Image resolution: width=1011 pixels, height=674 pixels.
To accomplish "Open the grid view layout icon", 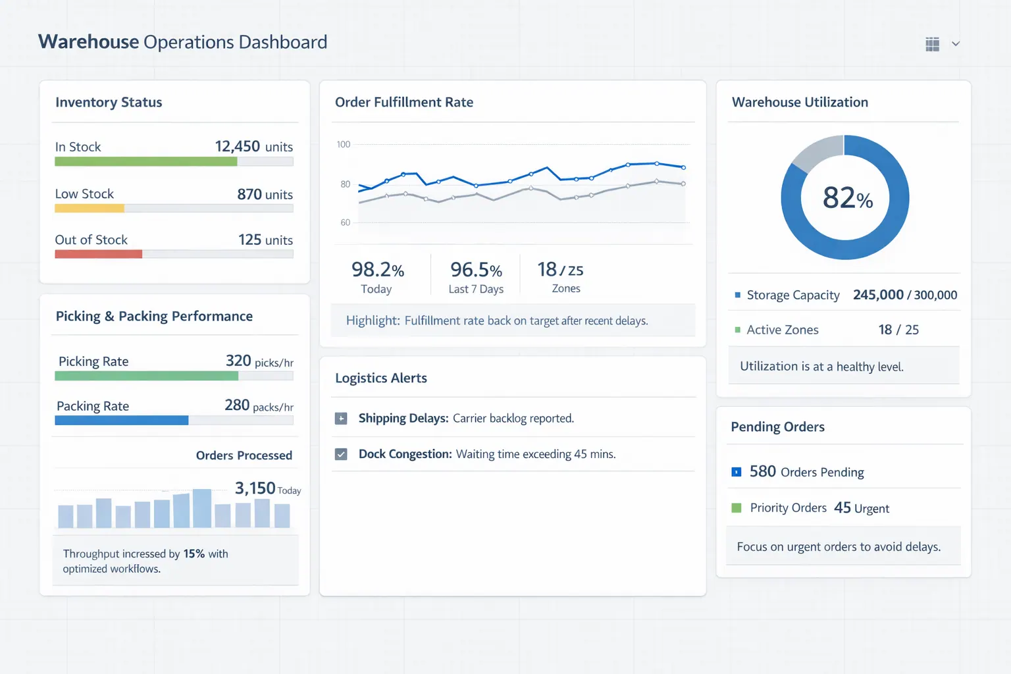I will tap(931, 43).
